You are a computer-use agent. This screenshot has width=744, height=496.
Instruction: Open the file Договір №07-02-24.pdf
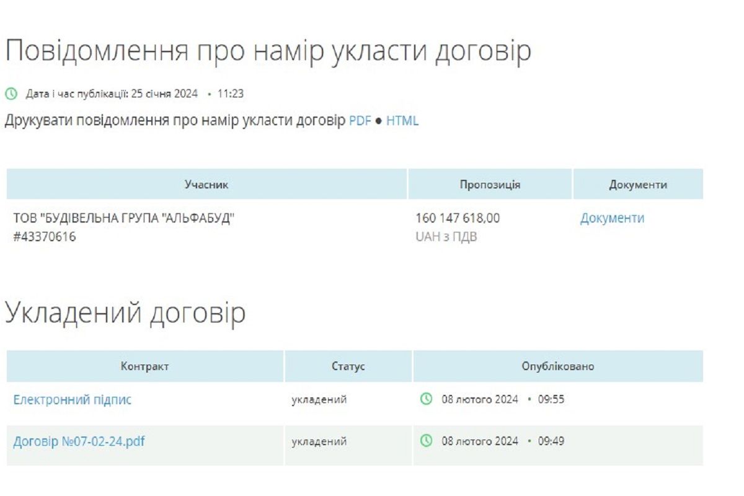coord(79,441)
